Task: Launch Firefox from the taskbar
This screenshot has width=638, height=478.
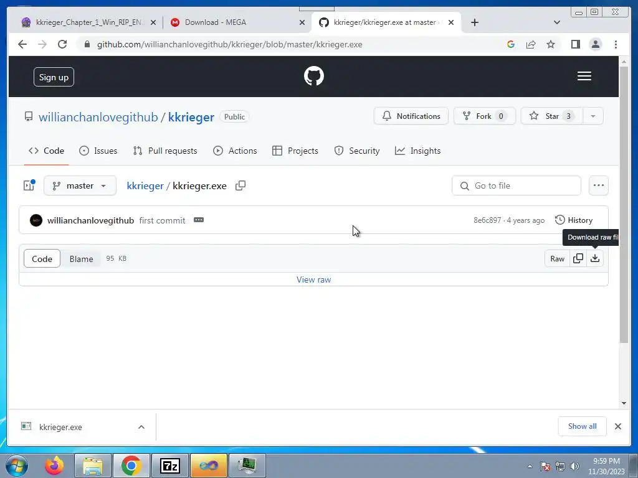Action: coord(55,466)
